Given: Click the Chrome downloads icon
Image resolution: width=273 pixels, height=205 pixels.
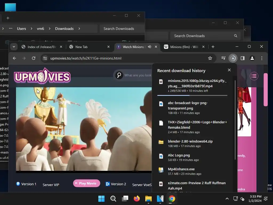Looking at the screenshot, I should pyautogui.click(x=233, y=58).
